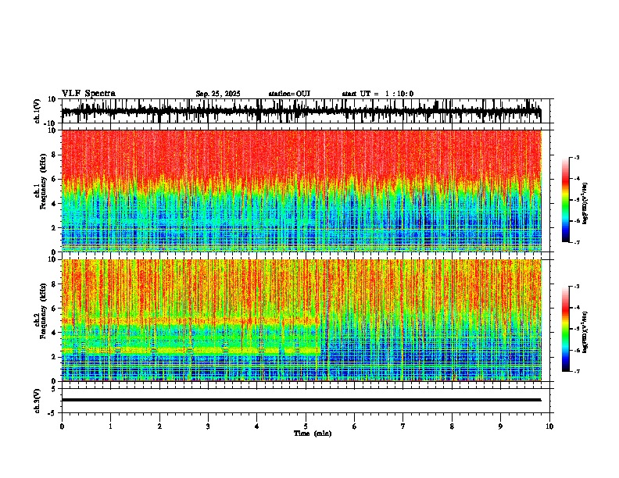Click the ch.2 spectrogram color scale bar
Screen dimensions: 619x478
566,329
